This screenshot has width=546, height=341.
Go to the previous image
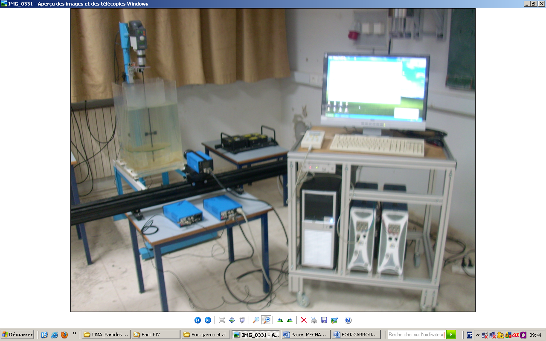(x=197, y=320)
